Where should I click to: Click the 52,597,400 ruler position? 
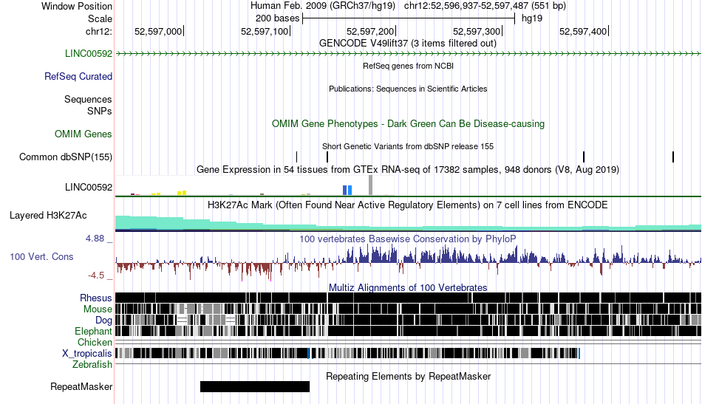point(583,31)
